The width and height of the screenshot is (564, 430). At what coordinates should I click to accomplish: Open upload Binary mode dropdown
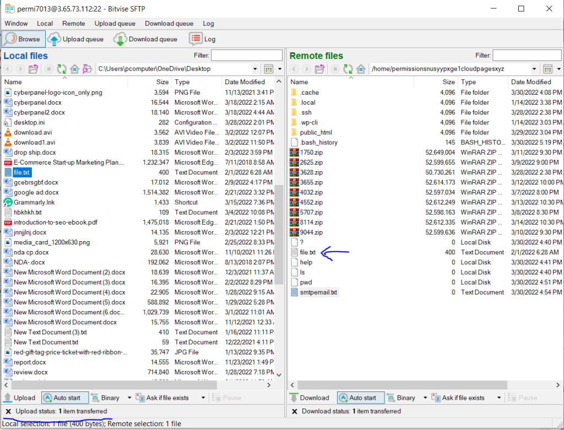[129, 398]
